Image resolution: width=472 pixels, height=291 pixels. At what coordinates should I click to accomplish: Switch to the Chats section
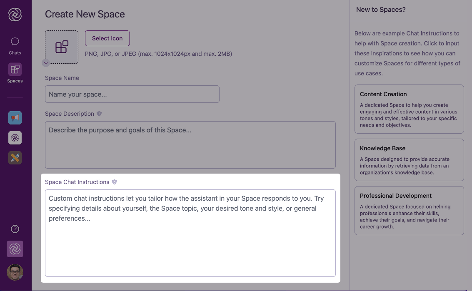[15, 45]
